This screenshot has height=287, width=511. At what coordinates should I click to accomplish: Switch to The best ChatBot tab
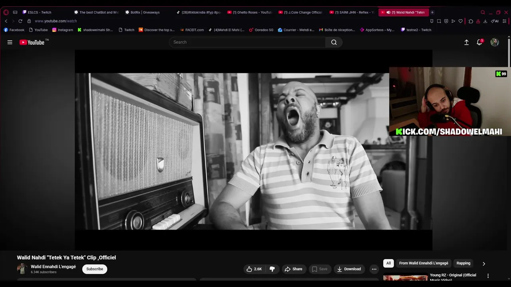coord(97,12)
